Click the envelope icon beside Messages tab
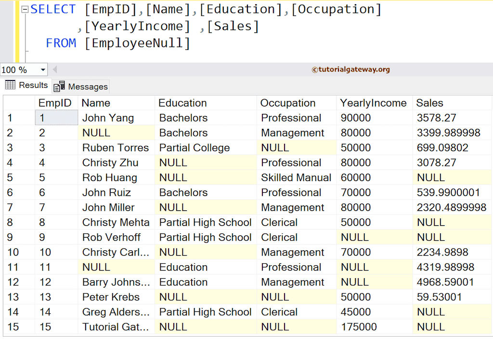The image size is (493, 339). (59, 86)
